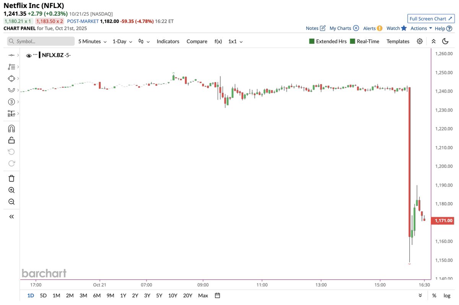Toggle magnet snap mode

[11, 129]
